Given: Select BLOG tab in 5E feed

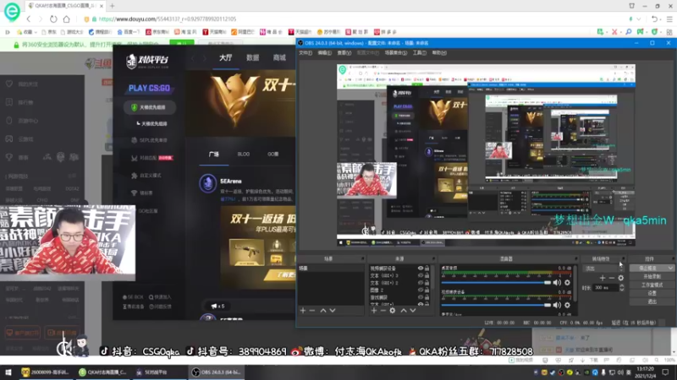Looking at the screenshot, I should (x=244, y=155).
